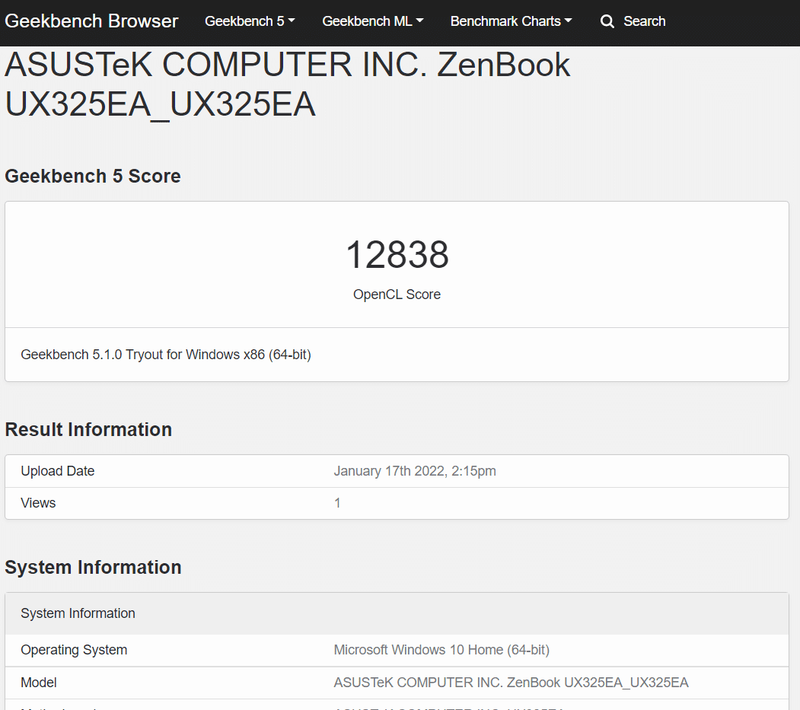The width and height of the screenshot is (800, 710).
Task: Select the OpenCL Score label
Action: pos(397,295)
